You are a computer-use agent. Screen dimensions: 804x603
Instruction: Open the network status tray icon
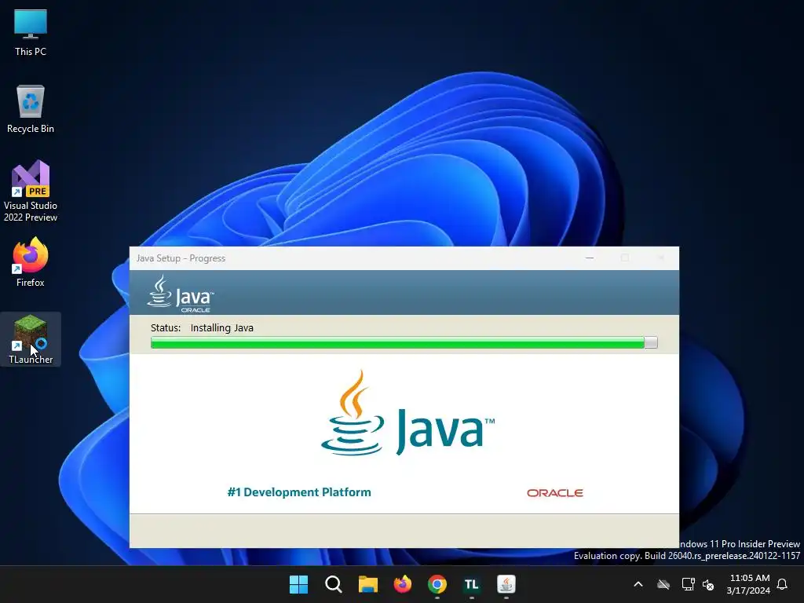click(688, 584)
